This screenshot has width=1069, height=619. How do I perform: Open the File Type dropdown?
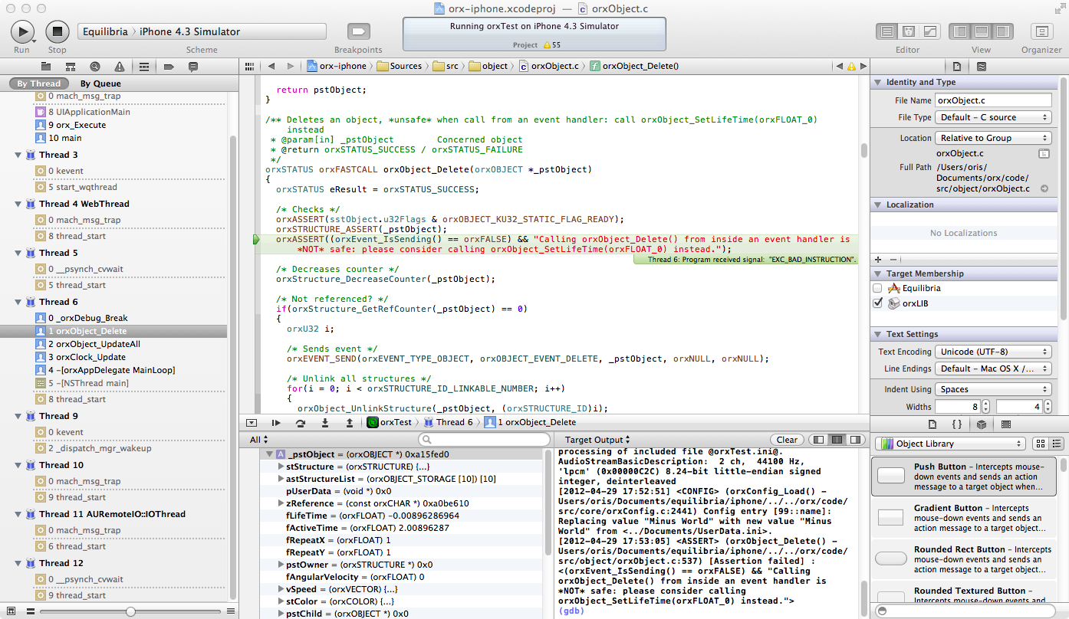click(x=992, y=117)
